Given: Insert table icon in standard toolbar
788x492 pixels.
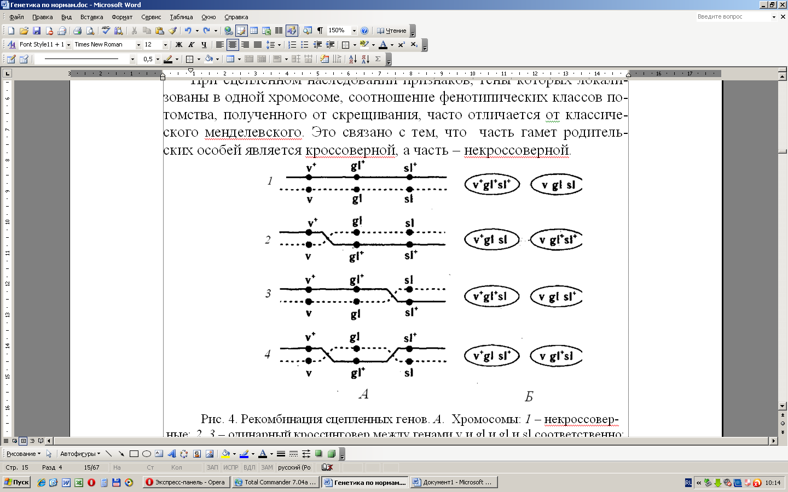Looking at the screenshot, I should pos(254,31).
